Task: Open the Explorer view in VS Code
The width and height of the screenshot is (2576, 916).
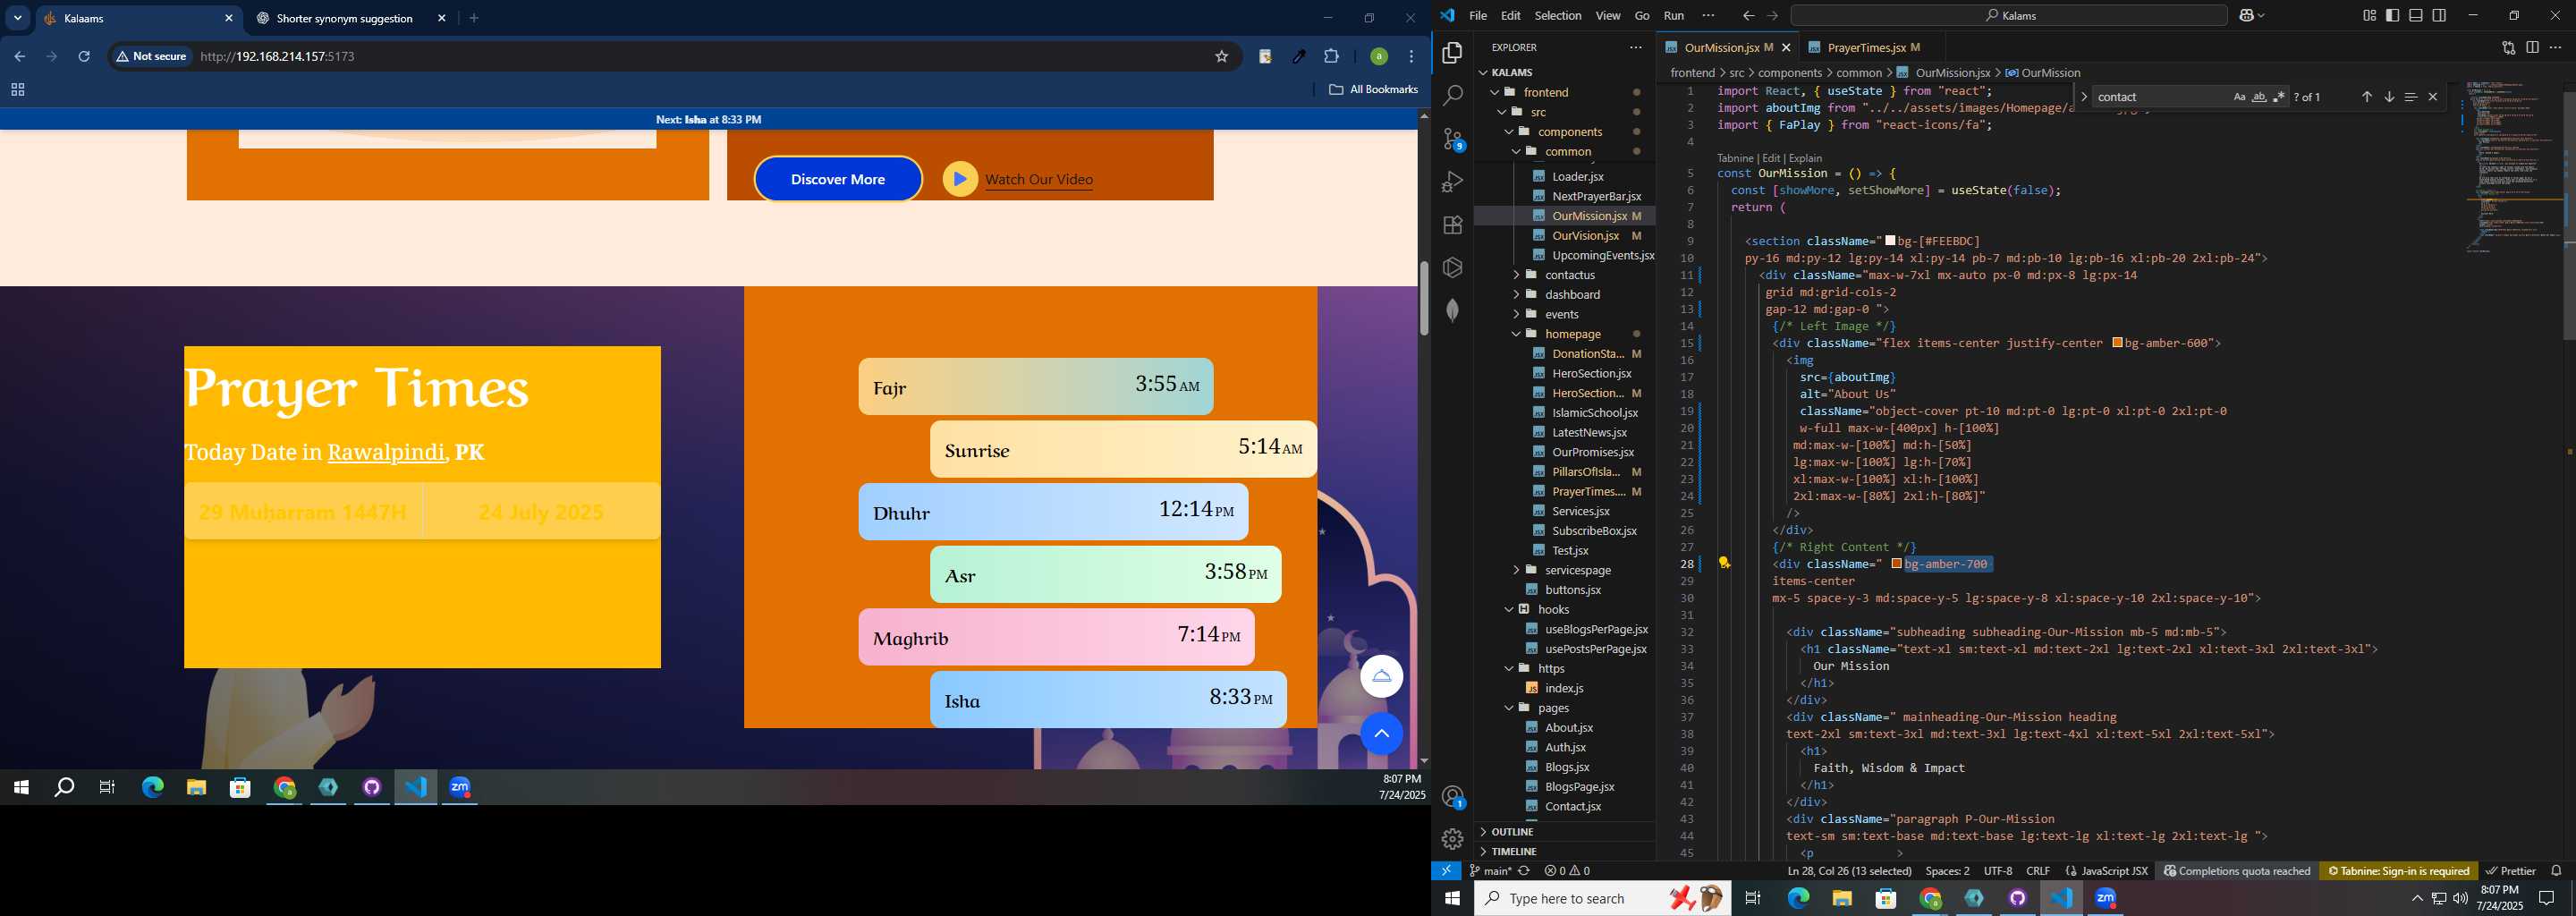Action: [1452, 53]
